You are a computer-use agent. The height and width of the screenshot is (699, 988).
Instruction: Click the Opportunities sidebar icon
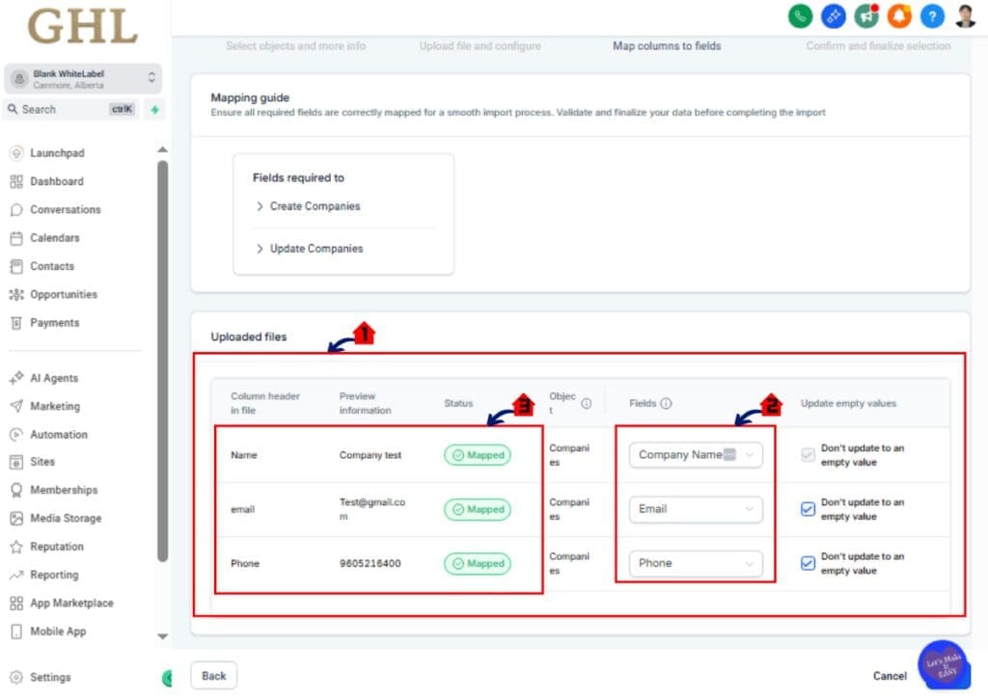tap(18, 295)
